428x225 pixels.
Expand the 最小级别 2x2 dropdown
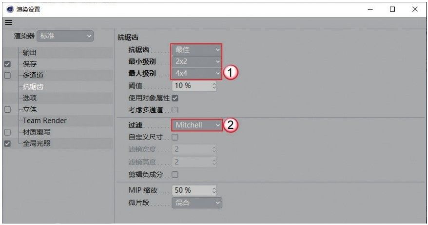tap(197, 61)
